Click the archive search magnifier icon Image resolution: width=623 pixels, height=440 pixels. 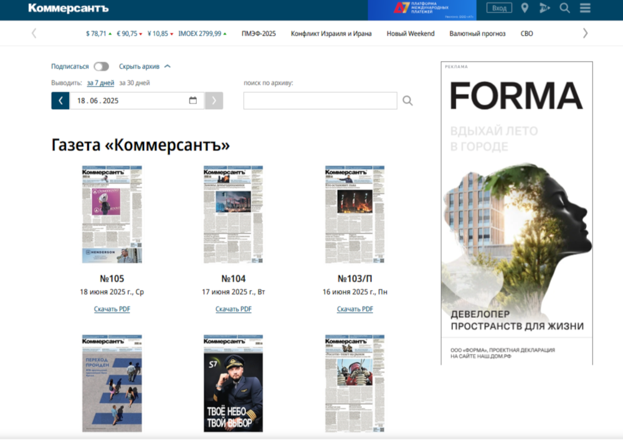(x=407, y=100)
